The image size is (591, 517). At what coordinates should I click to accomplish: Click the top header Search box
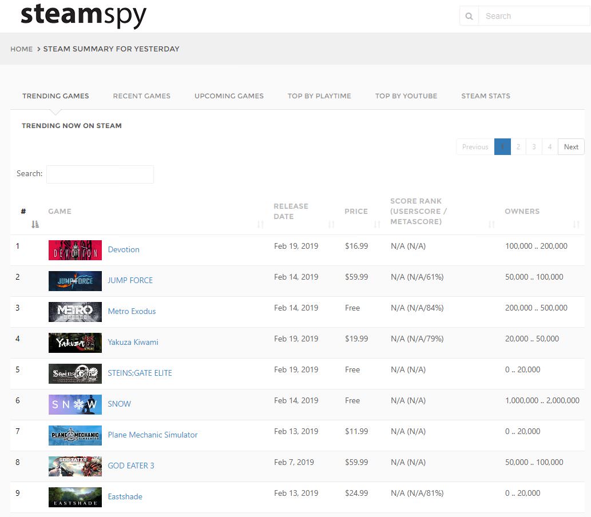pyautogui.click(x=533, y=16)
